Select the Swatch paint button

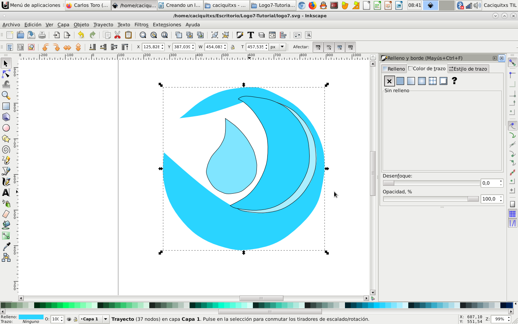[443, 81]
